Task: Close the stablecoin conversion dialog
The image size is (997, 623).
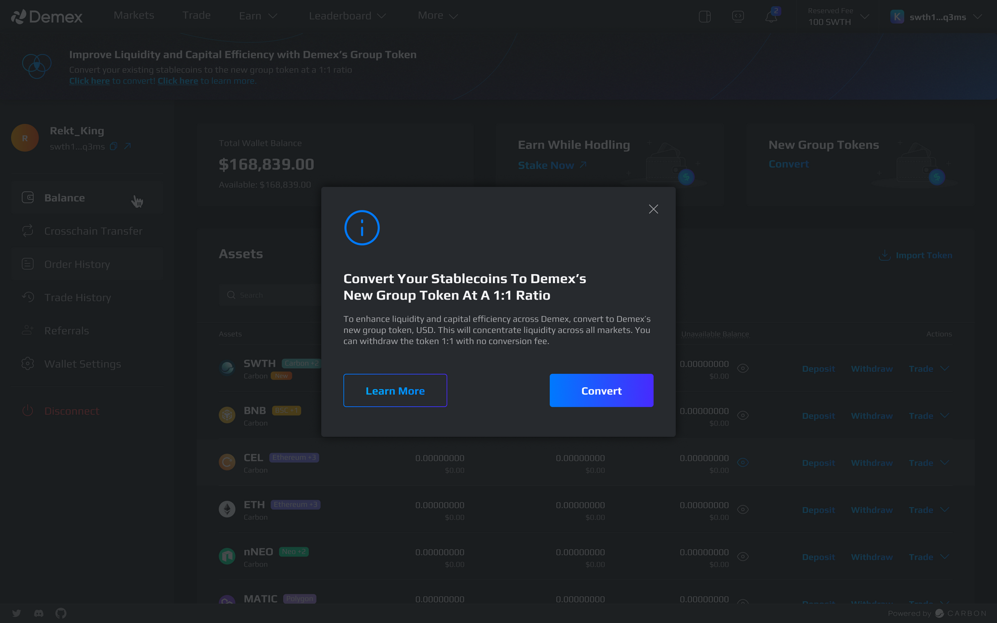Action: 653,209
